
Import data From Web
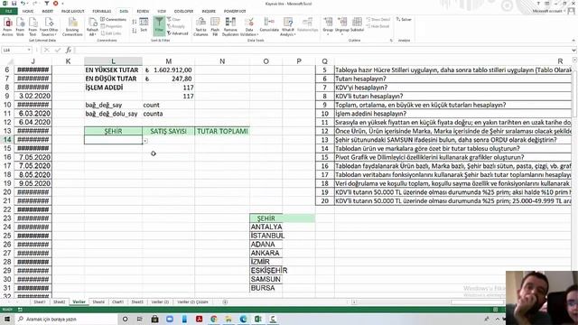20,26
